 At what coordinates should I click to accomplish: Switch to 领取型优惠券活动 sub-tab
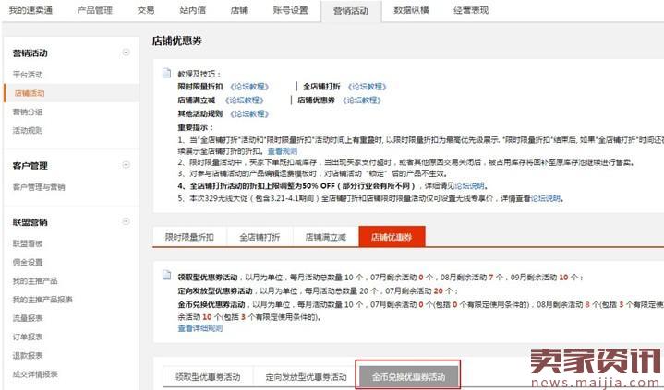[208, 376]
